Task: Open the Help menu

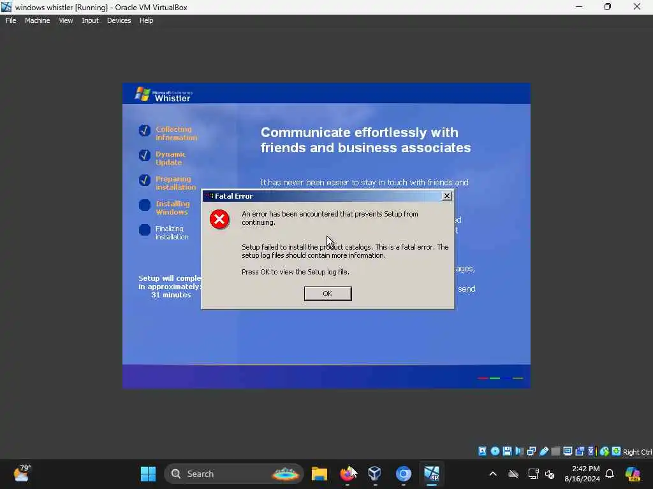Action: (x=146, y=20)
